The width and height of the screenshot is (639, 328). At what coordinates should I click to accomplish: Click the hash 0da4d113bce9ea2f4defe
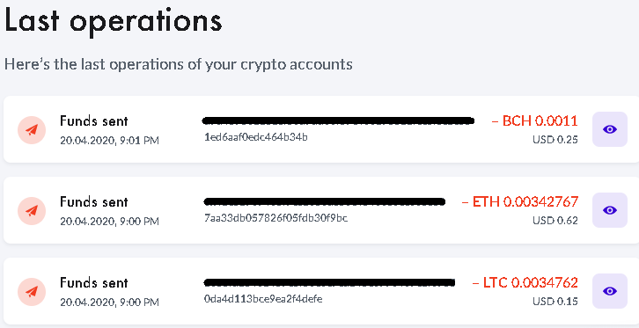point(263,299)
